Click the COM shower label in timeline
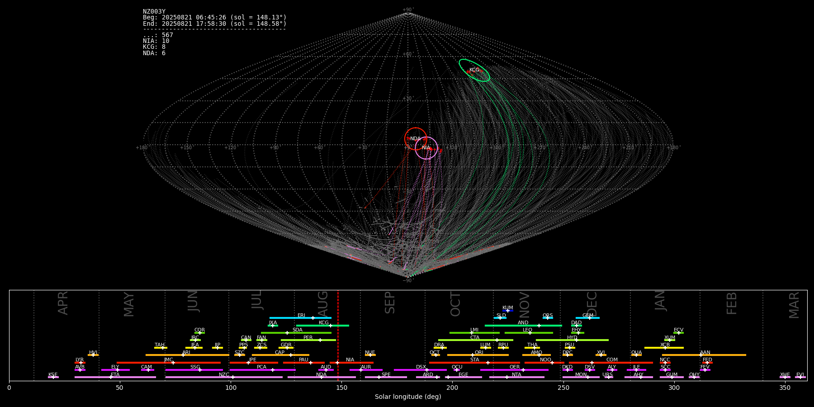 point(612,360)
